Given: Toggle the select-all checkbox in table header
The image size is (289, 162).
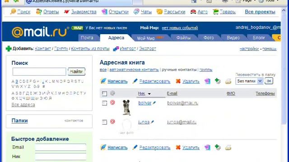Looking at the screenshot, I should [x=104, y=94].
